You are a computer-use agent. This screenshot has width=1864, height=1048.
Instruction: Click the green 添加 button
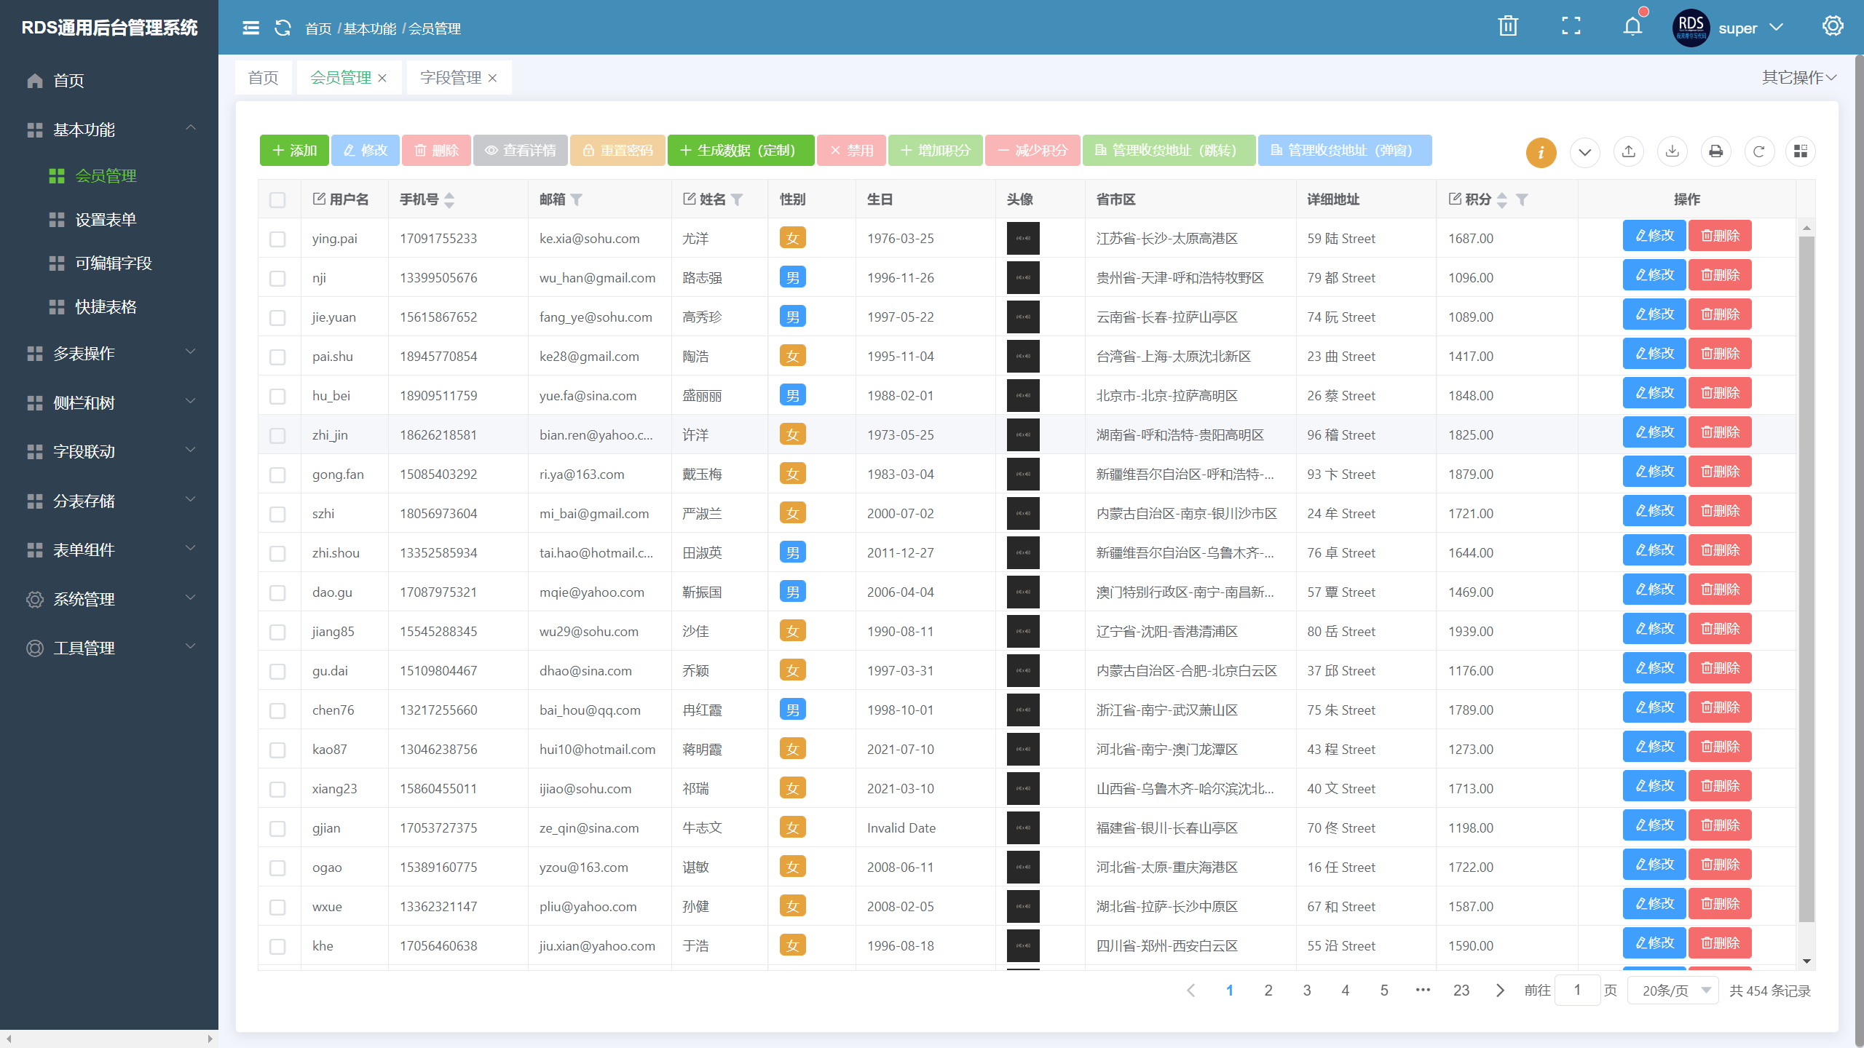[x=294, y=151]
